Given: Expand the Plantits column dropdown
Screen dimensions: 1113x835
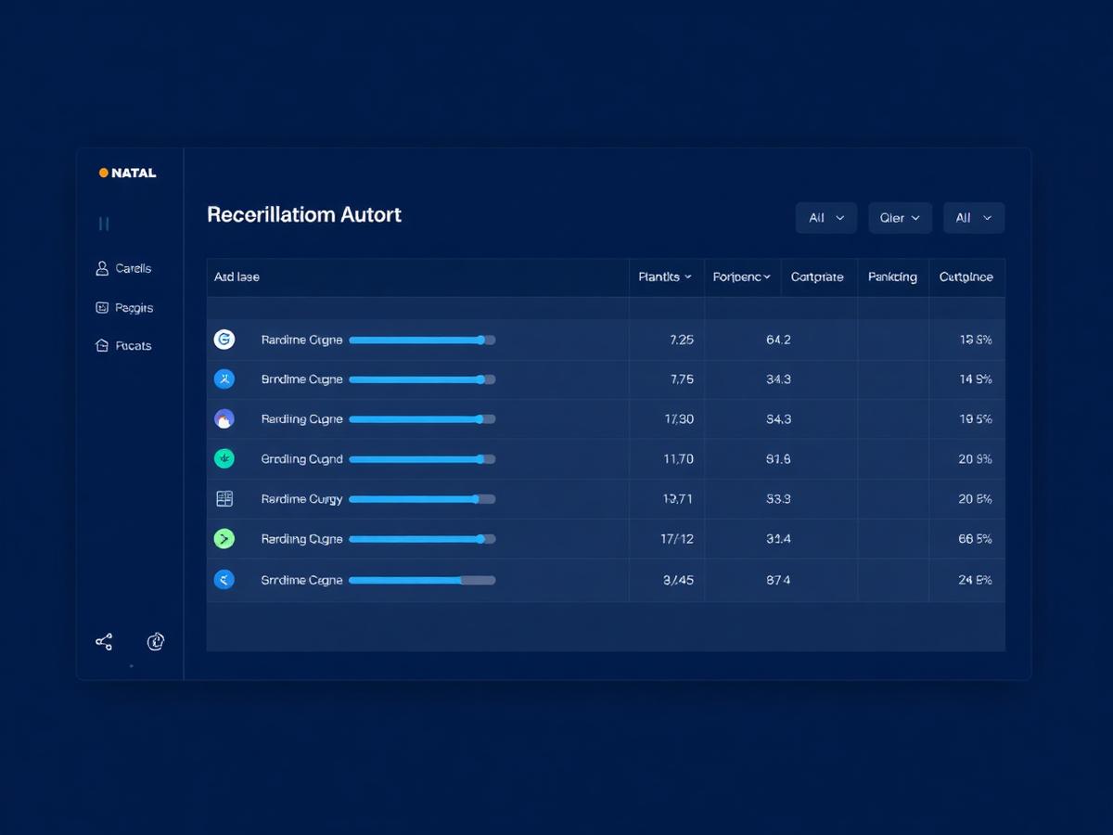Looking at the screenshot, I should pyautogui.click(x=665, y=276).
